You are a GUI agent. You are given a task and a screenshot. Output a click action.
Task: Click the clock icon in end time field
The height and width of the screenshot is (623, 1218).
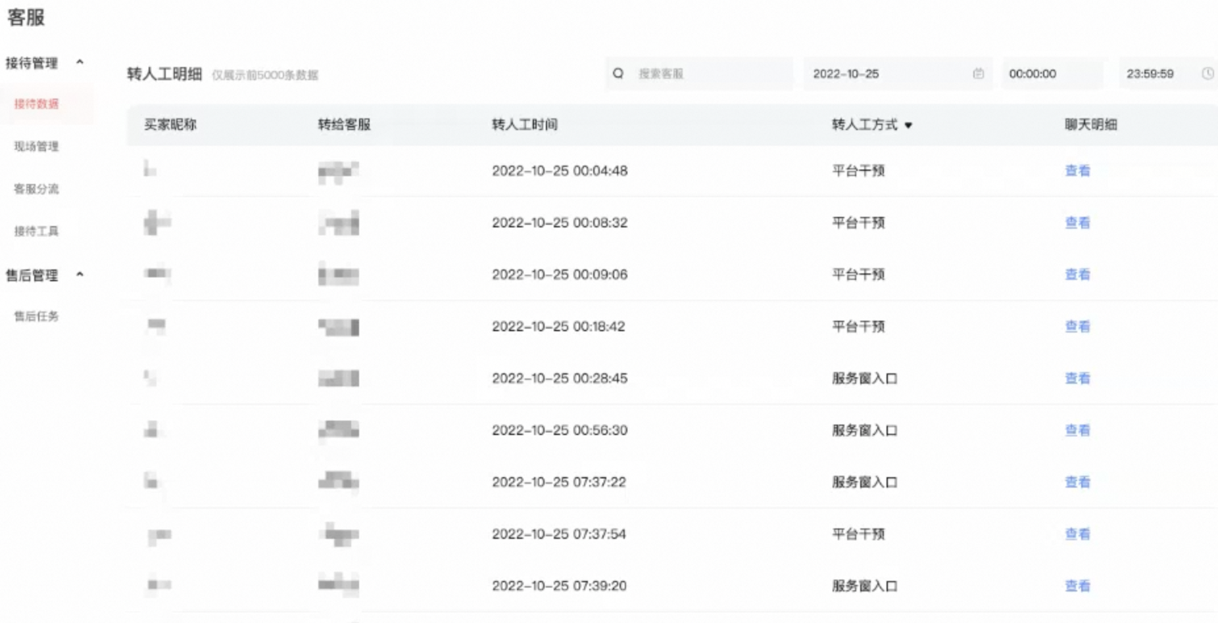pyautogui.click(x=1207, y=74)
